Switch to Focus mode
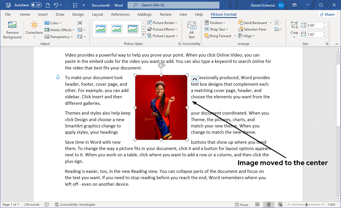This screenshot has width=341, height=208. pos(241,205)
